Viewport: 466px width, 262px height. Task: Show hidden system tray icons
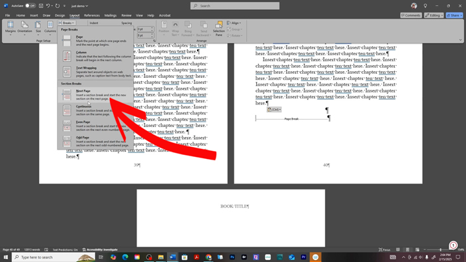(403, 257)
